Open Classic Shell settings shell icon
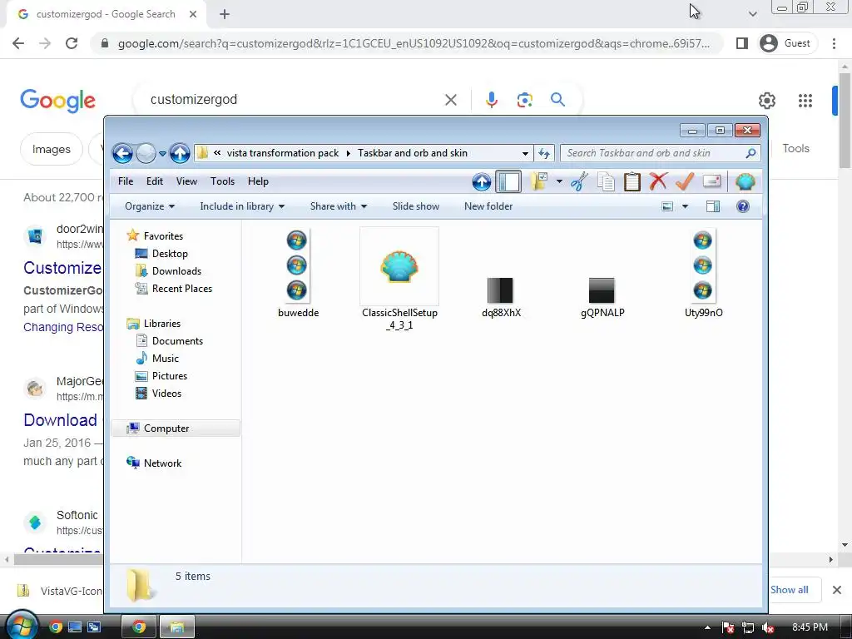852x639 pixels. 745,181
